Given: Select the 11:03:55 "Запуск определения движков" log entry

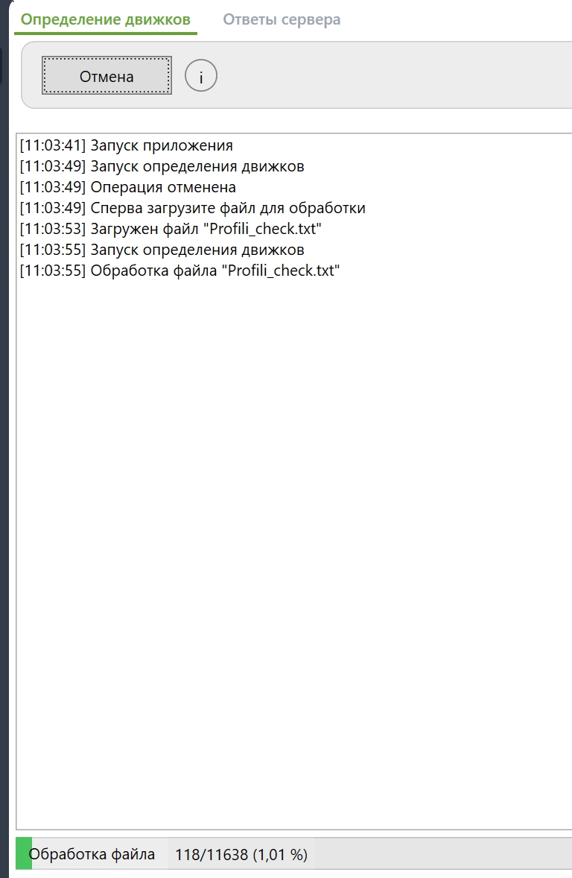Looking at the screenshot, I should click(x=162, y=250).
